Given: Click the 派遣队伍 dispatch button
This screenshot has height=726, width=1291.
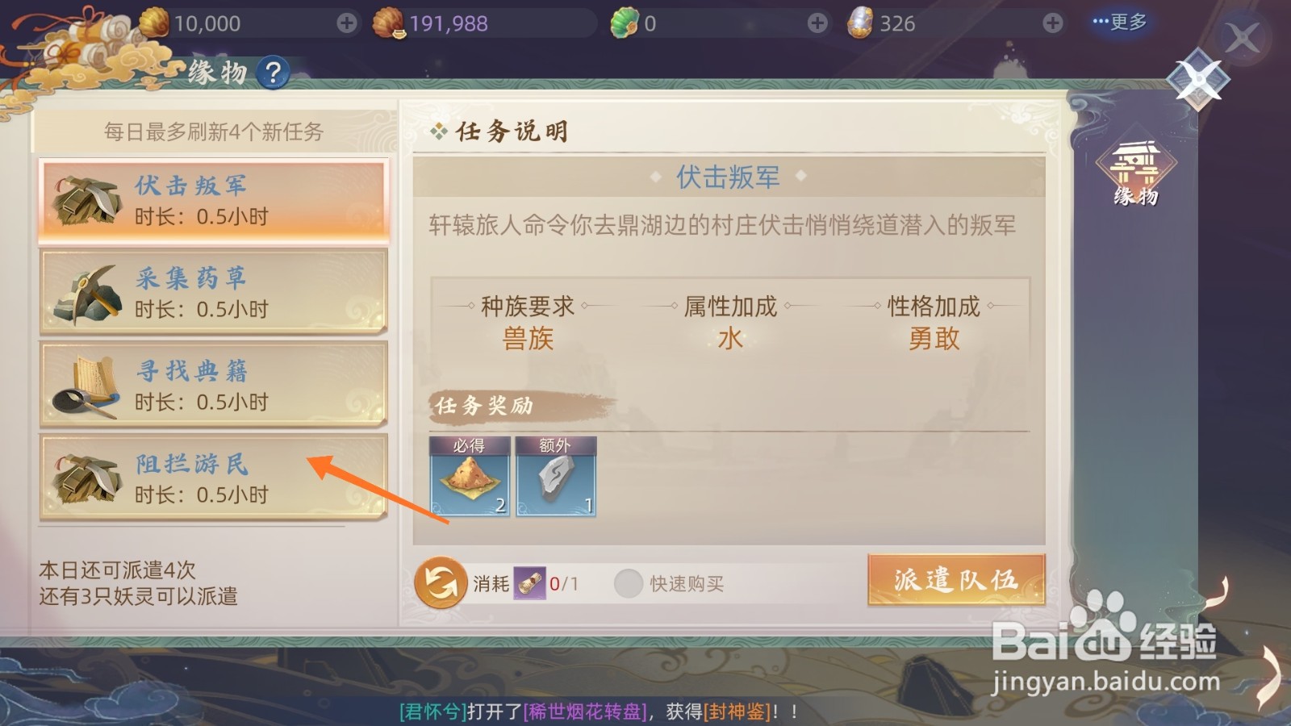Looking at the screenshot, I should pos(956,580).
